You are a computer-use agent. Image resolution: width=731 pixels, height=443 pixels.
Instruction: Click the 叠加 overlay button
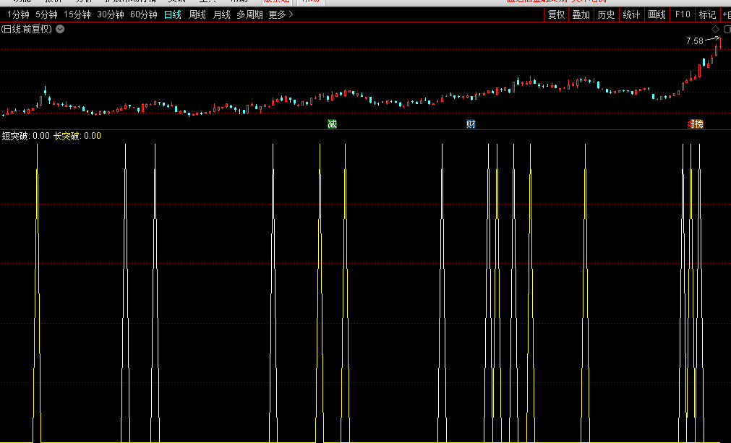coord(581,14)
